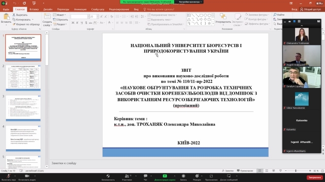325x182 pixels.
Task: Toggle italic К formatting
Action: pos(77,23)
